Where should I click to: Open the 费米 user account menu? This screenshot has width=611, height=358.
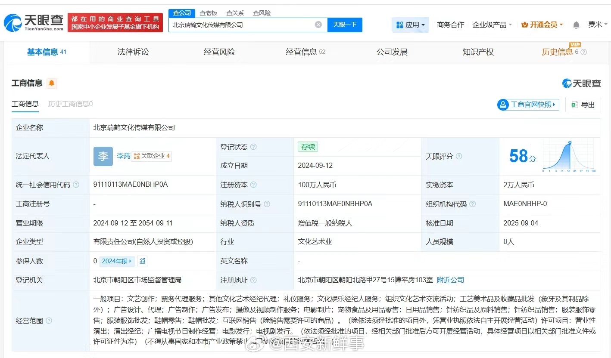pyautogui.click(x=597, y=25)
